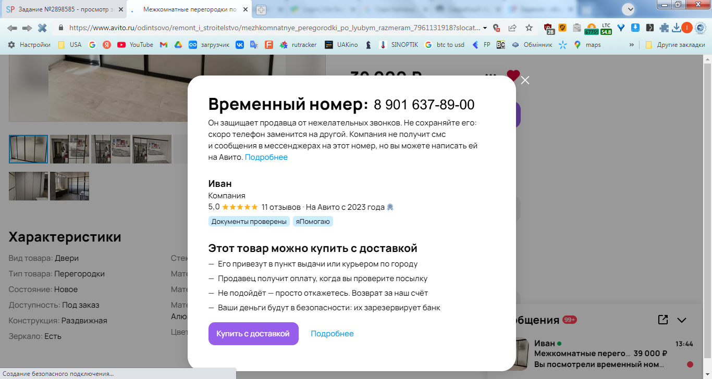This screenshot has height=379, width=712.
Task: Click the blocked popup indicator icon
Action: [x=496, y=28]
